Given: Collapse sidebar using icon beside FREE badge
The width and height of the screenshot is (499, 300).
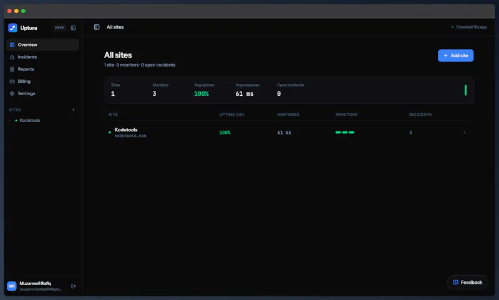Looking at the screenshot, I should click(x=73, y=28).
